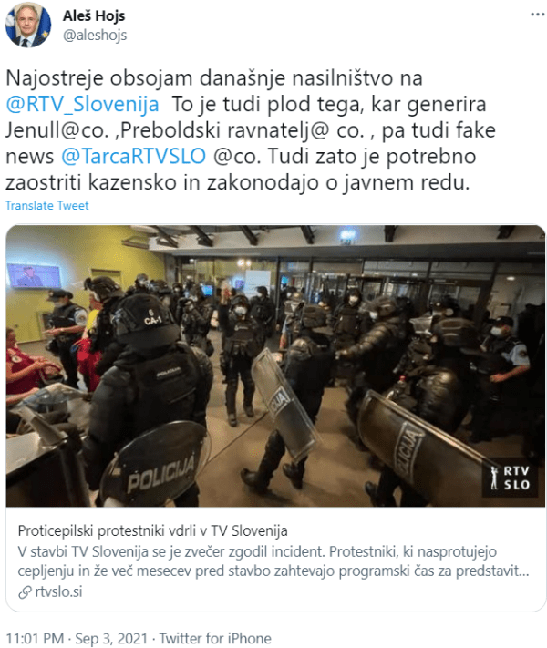
Task: Click the article description text in card
Action: coord(273,561)
